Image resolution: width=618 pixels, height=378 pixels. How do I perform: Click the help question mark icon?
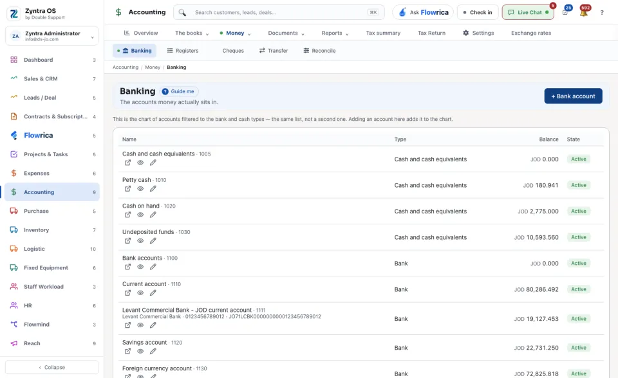pyautogui.click(x=602, y=13)
